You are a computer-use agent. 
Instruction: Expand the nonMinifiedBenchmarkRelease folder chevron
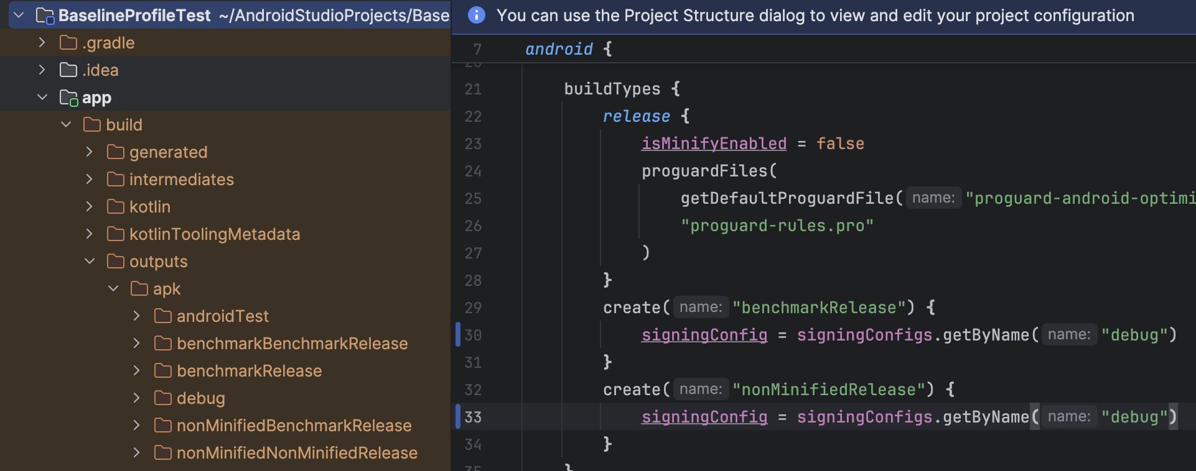click(x=137, y=426)
